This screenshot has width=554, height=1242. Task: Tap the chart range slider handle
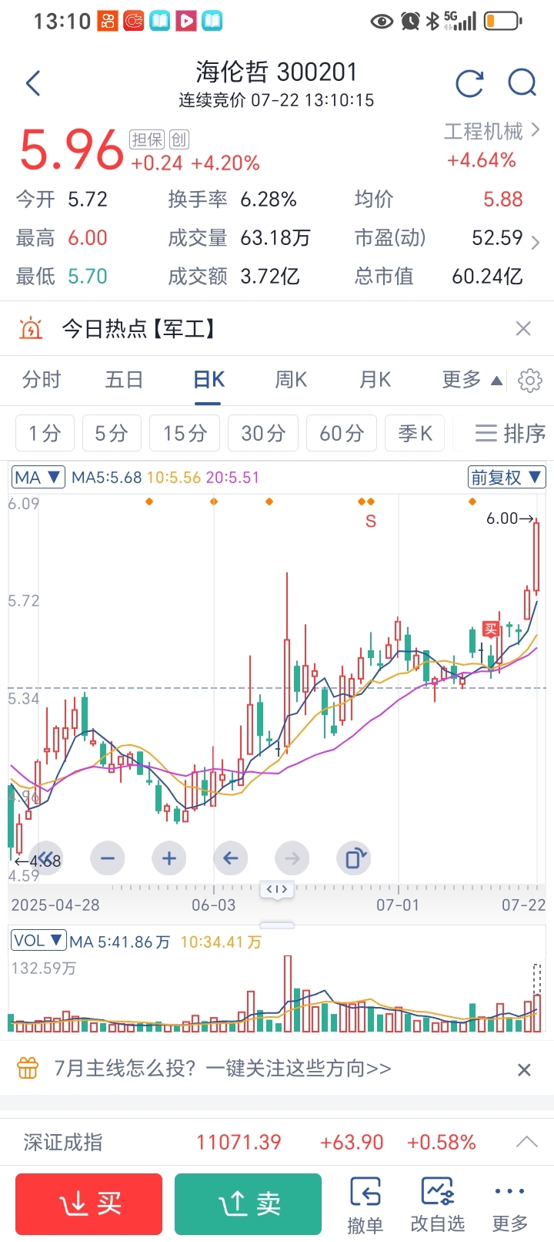click(277, 889)
